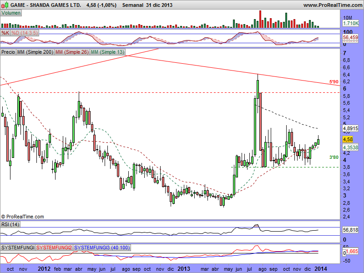Open the RSI (14) indicator label
Image resolution: width=364 pixels, height=273 pixels.
(x=10, y=224)
